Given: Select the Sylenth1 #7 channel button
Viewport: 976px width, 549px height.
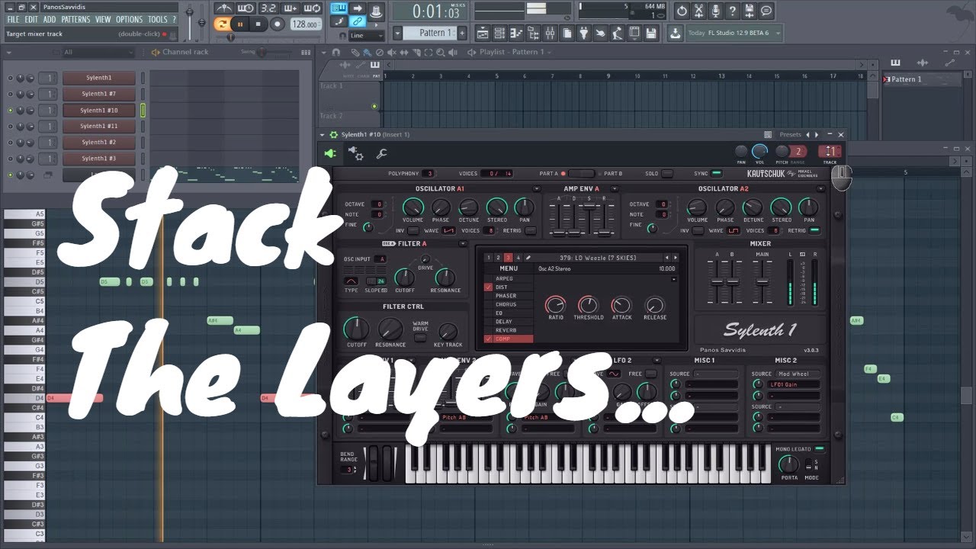Looking at the screenshot, I should [x=99, y=94].
